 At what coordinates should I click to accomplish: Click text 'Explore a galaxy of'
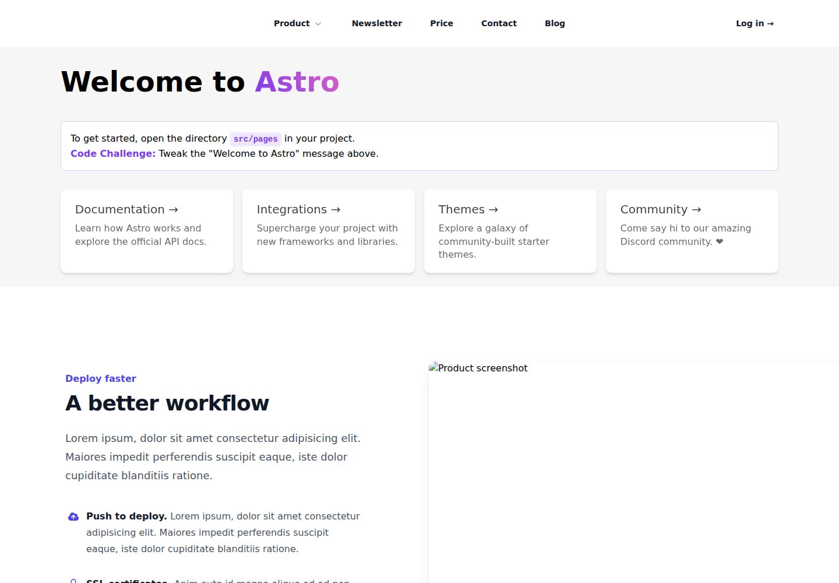[x=484, y=228]
